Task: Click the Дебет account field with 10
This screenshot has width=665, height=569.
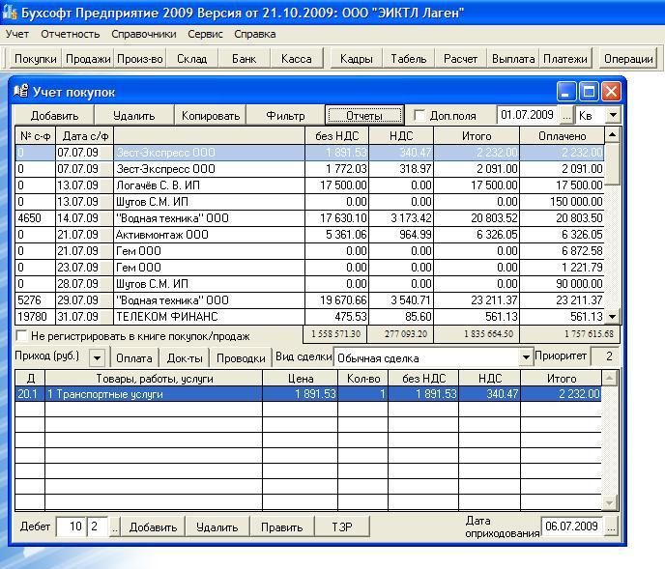Action: click(x=71, y=527)
